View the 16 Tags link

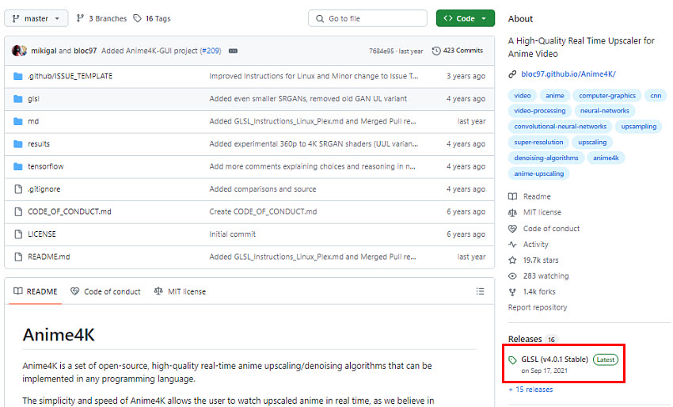point(158,18)
